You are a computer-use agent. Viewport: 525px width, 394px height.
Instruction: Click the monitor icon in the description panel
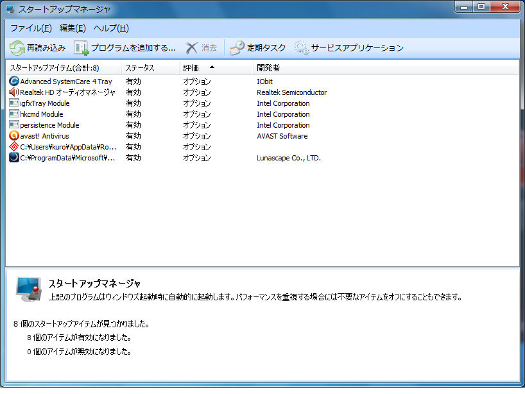[29, 289]
